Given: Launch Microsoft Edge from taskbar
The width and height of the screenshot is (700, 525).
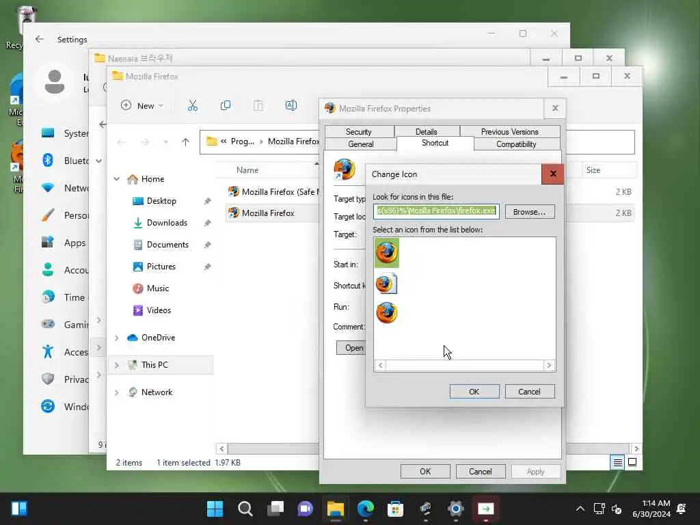Looking at the screenshot, I should click(x=365, y=509).
